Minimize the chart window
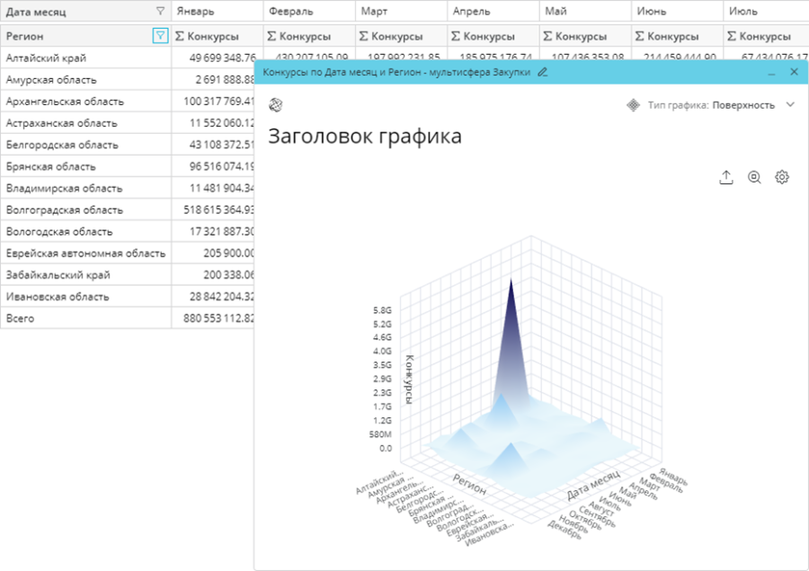 (x=771, y=72)
